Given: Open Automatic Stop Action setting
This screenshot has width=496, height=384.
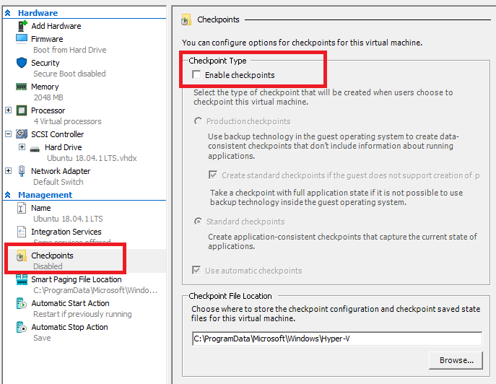Looking at the screenshot, I should (x=69, y=327).
